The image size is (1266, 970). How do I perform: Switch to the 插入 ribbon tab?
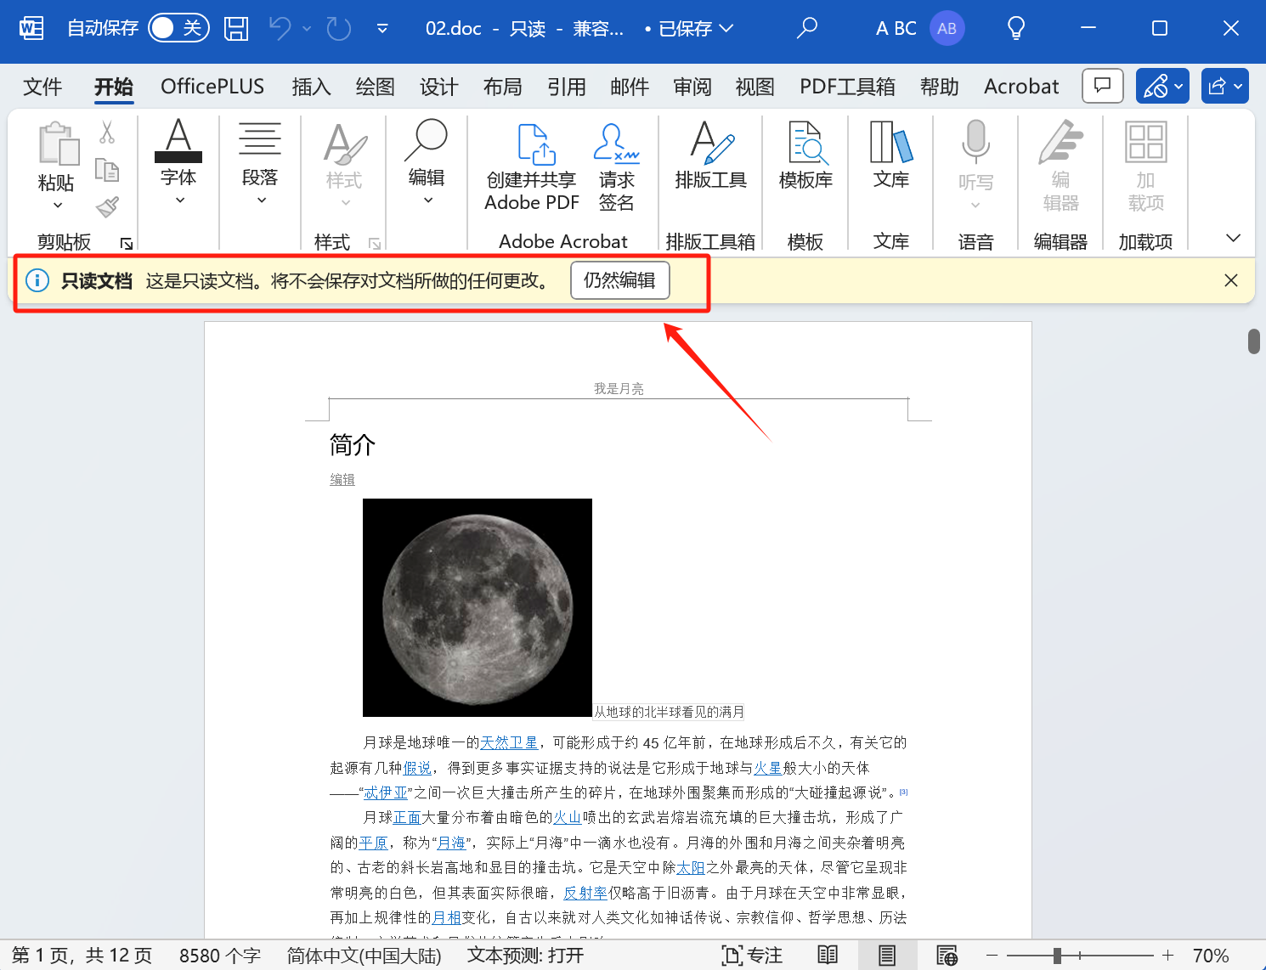coord(311,86)
